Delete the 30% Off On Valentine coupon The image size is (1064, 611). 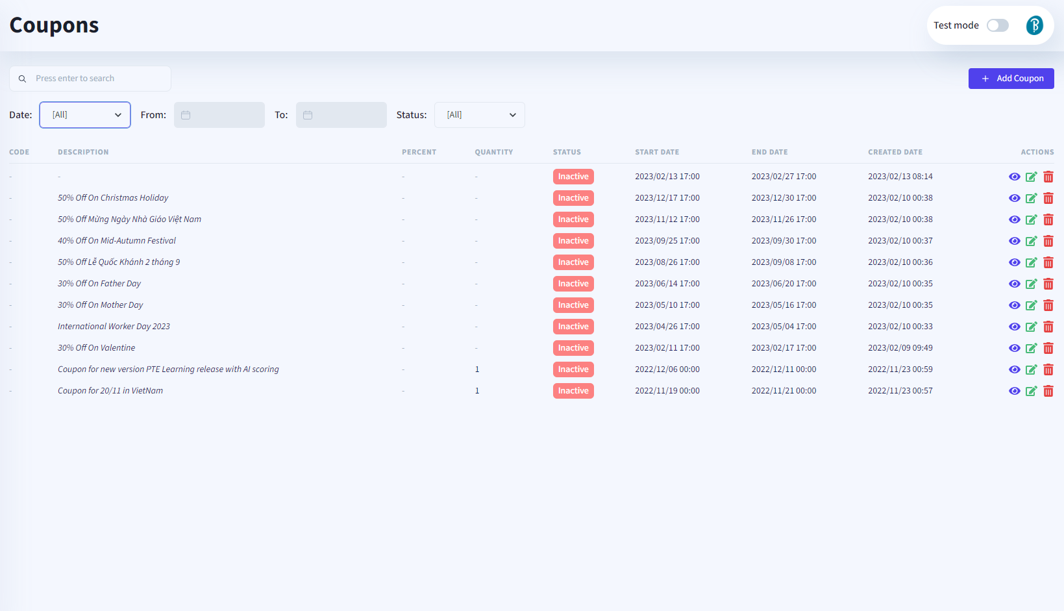pyautogui.click(x=1048, y=348)
